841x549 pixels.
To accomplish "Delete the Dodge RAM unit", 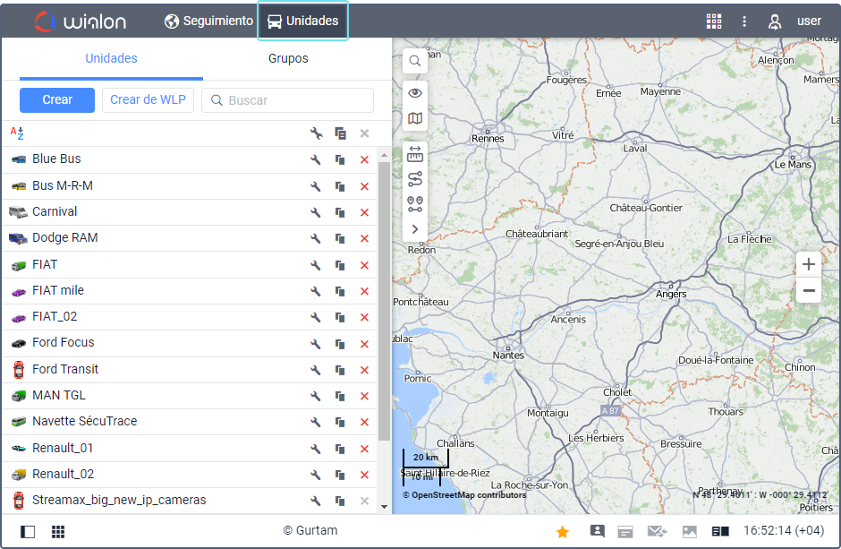I will tap(364, 239).
